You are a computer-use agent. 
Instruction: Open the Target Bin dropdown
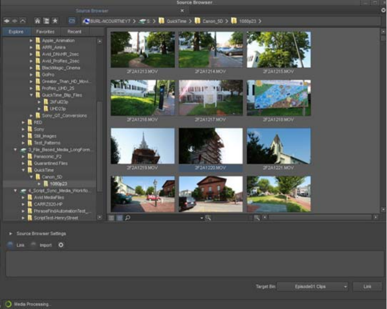(x=313, y=286)
